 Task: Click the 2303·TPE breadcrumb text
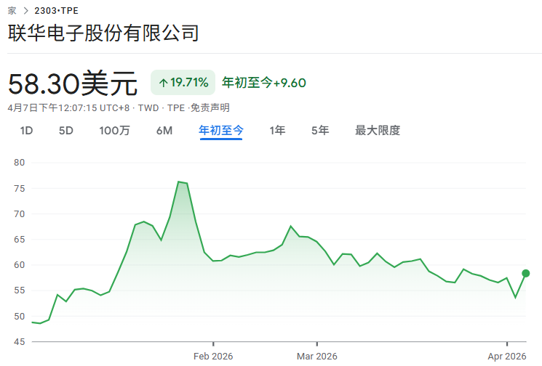[56, 11]
